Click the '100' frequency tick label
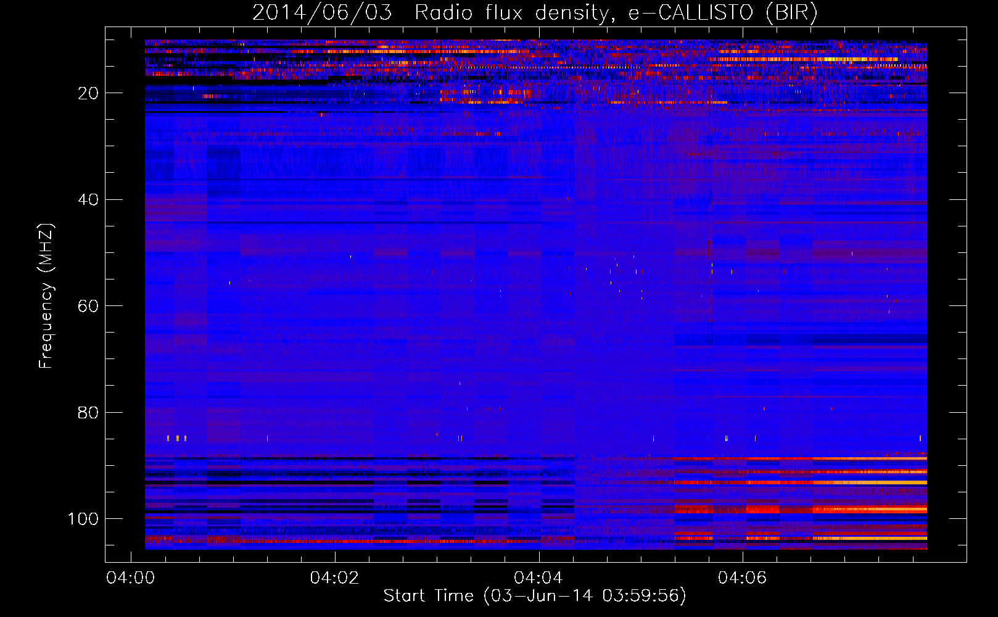The width and height of the screenshot is (998, 617). tap(84, 519)
